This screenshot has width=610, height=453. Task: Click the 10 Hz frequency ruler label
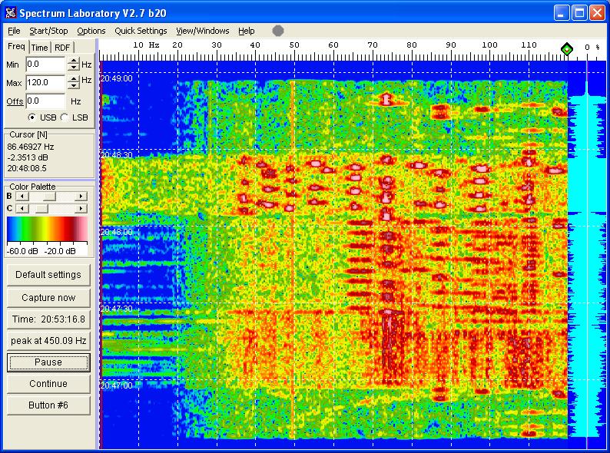coord(146,45)
